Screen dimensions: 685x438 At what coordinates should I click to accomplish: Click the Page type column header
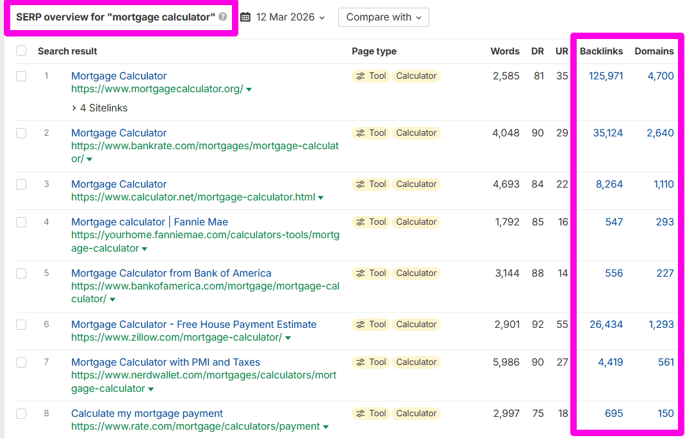pyautogui.click(x=374, y=51)
